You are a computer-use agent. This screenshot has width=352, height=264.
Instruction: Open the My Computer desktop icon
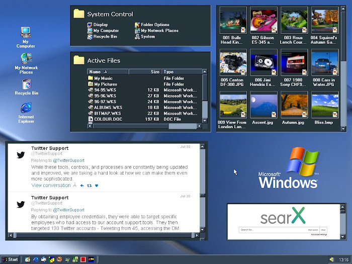click(26, 37)
